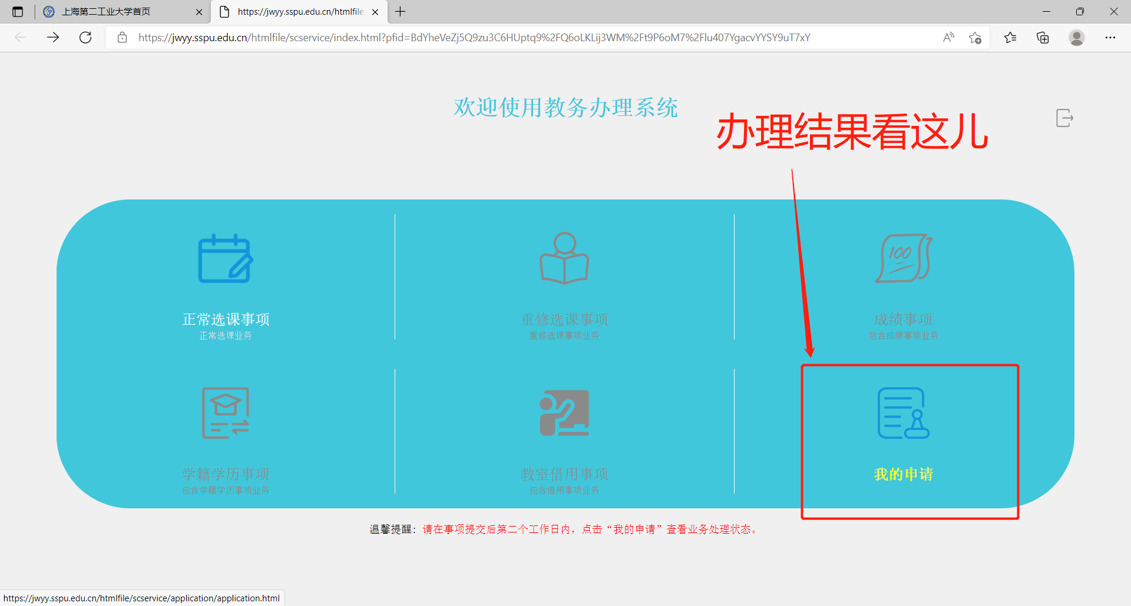Refresh the current page
Image resolution: width=1131 pixels, height=606 pixels.
pos(85,38)
